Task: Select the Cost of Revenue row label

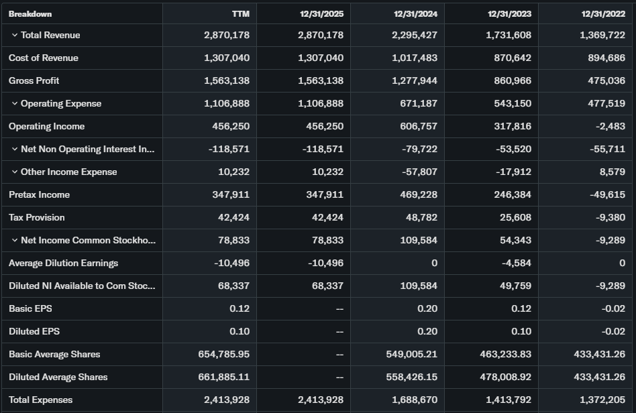Action: (44, 58)
